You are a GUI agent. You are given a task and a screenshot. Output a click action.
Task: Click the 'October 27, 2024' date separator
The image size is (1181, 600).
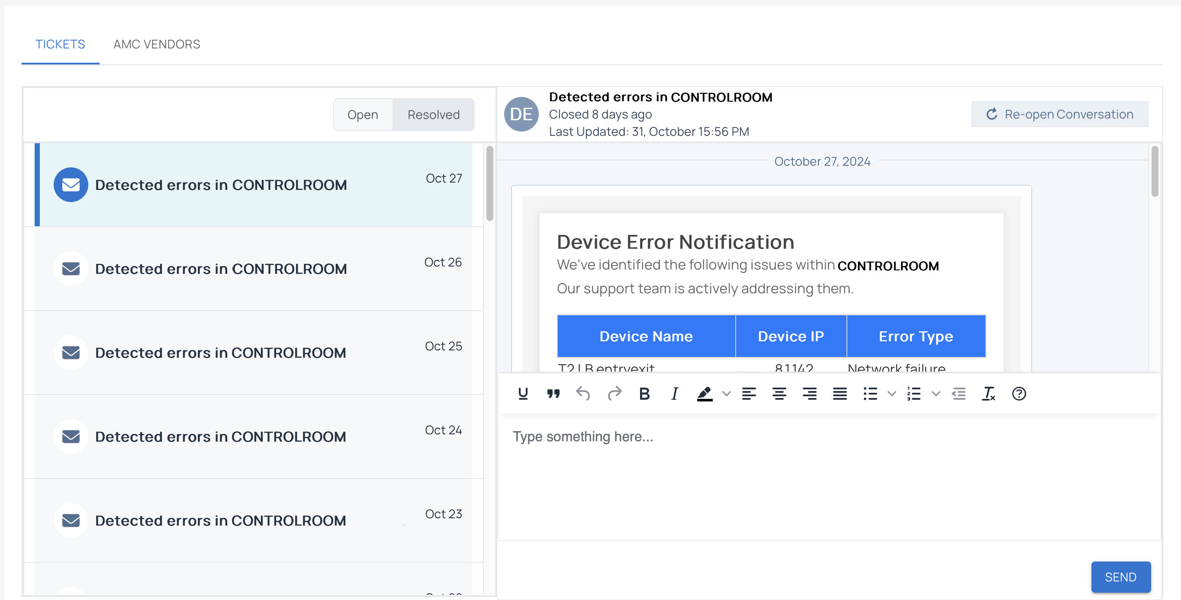click(x=822, y=161)
